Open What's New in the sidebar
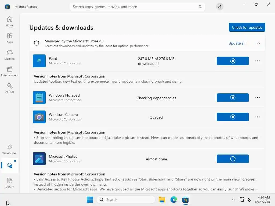The height and width of the screenshot is (206, 275). click(x=10, y=149)
